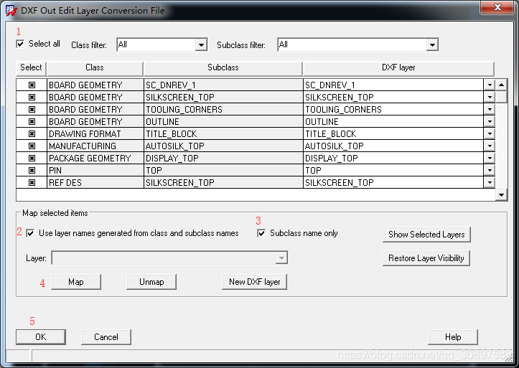Click the dialog title bar app icon
The width and height of the screenshot is (519, 368).
click(11, 10)
